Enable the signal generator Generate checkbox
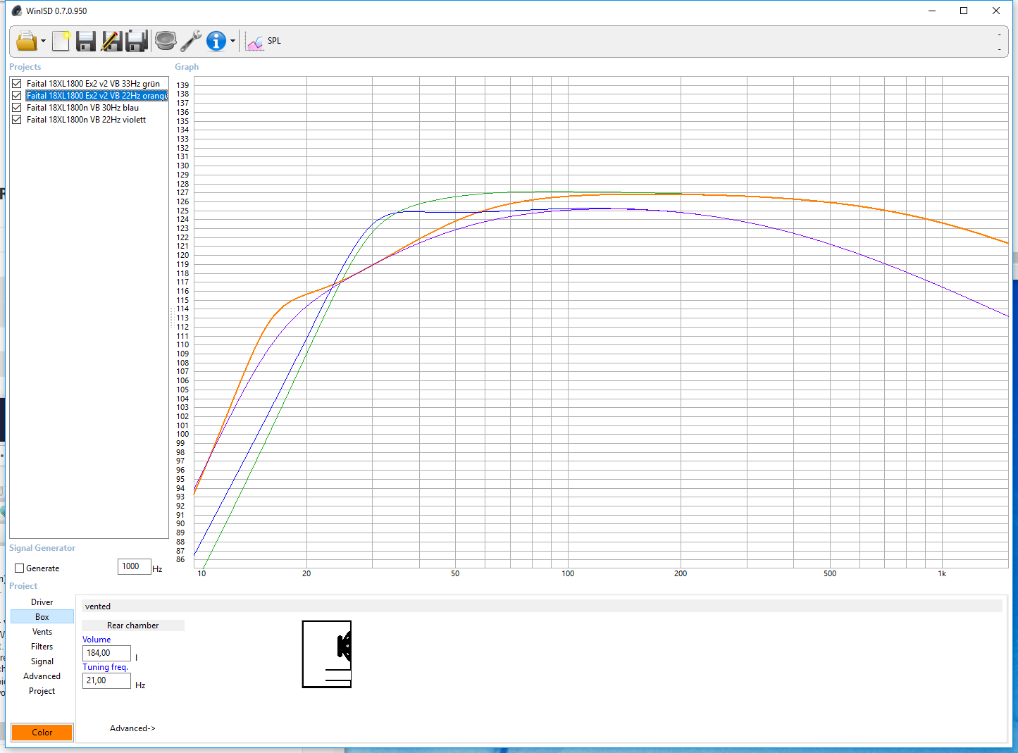 click(x=20, y=568)
